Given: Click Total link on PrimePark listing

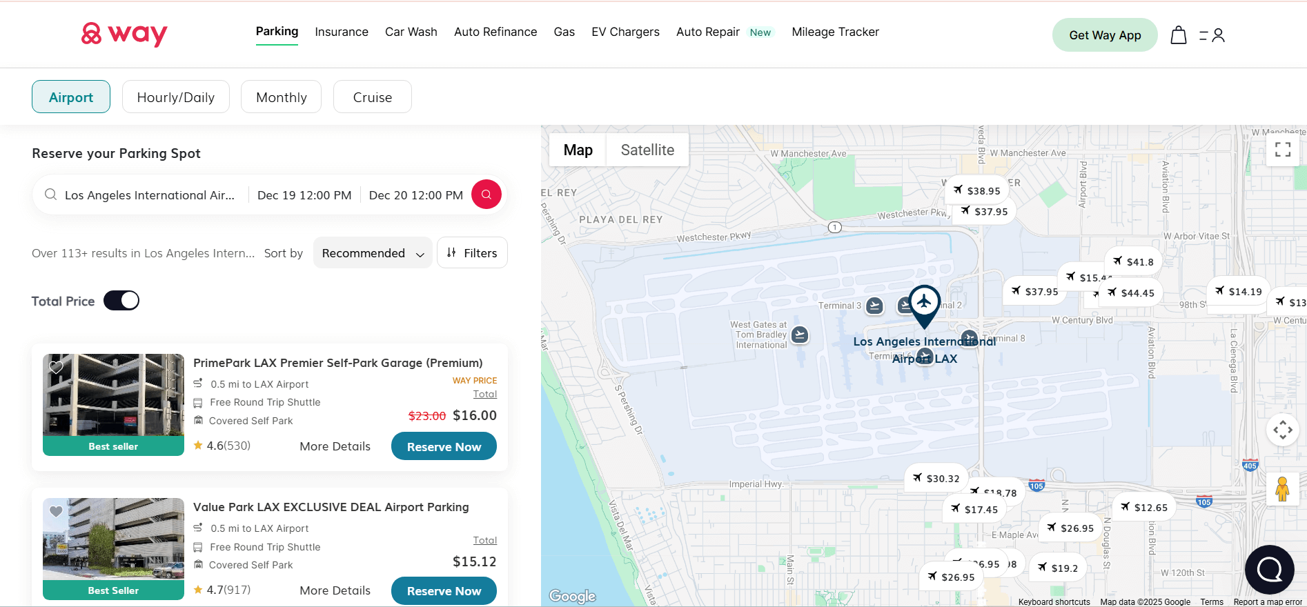Looking at the screenshot, I should tap(485, 394).
